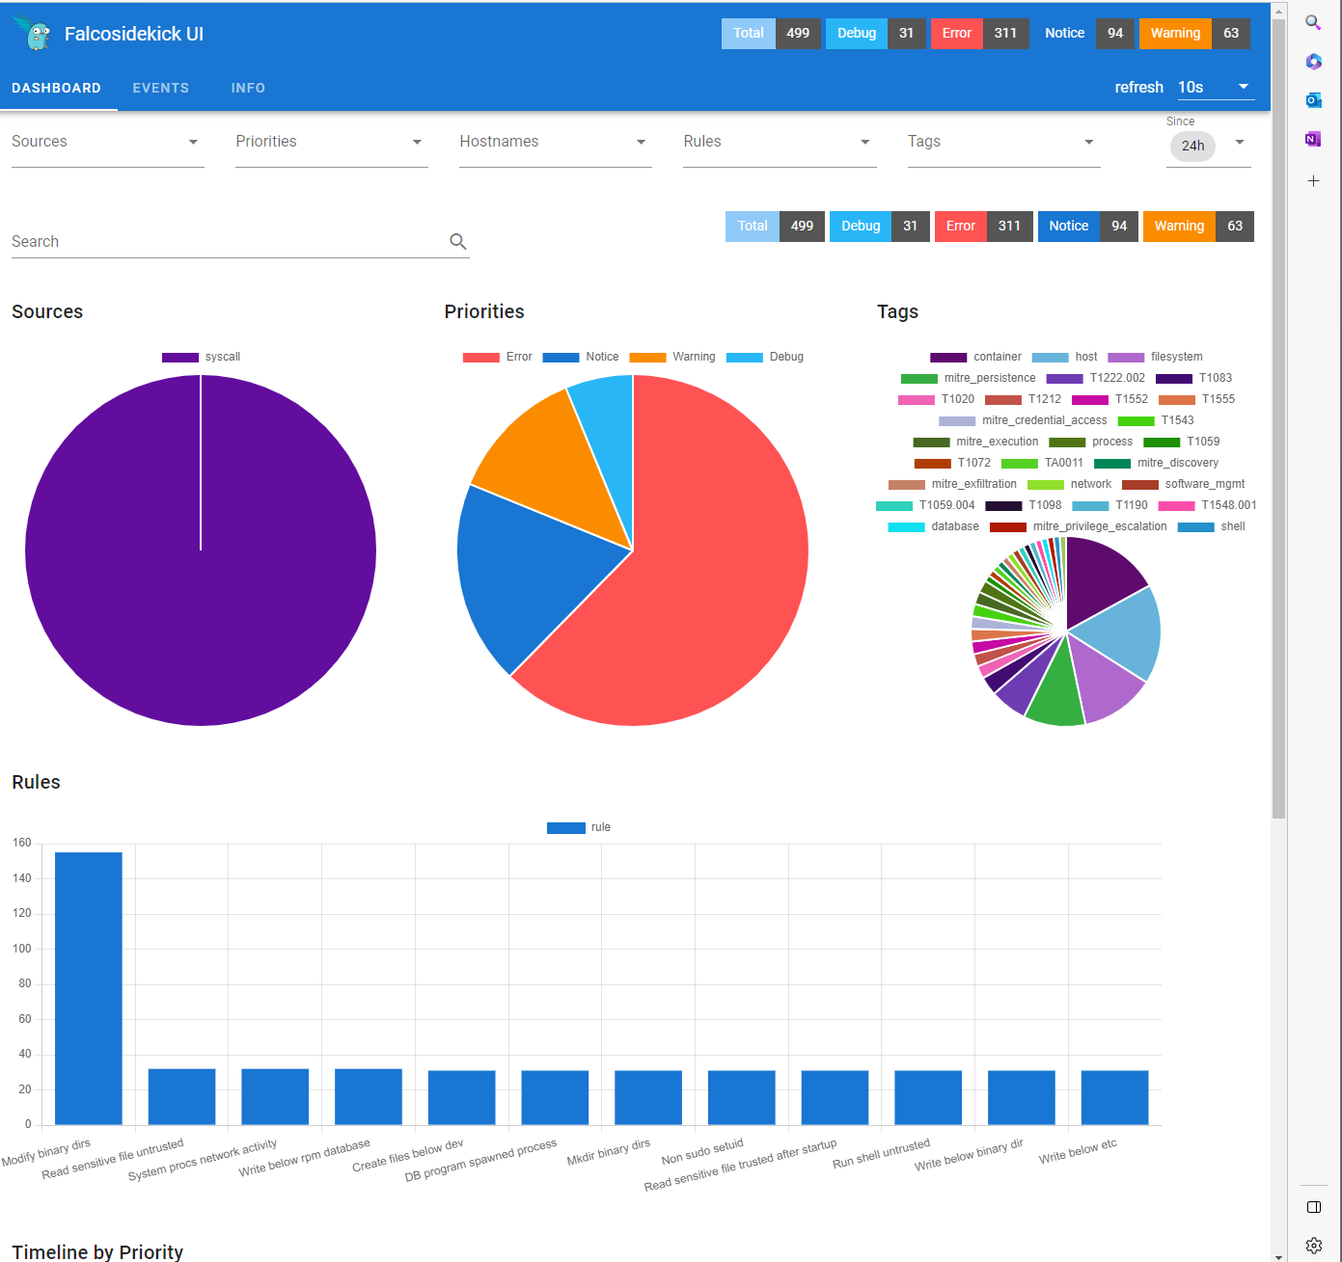
Task: Click Total 499 badge in header
Action: 772,33
